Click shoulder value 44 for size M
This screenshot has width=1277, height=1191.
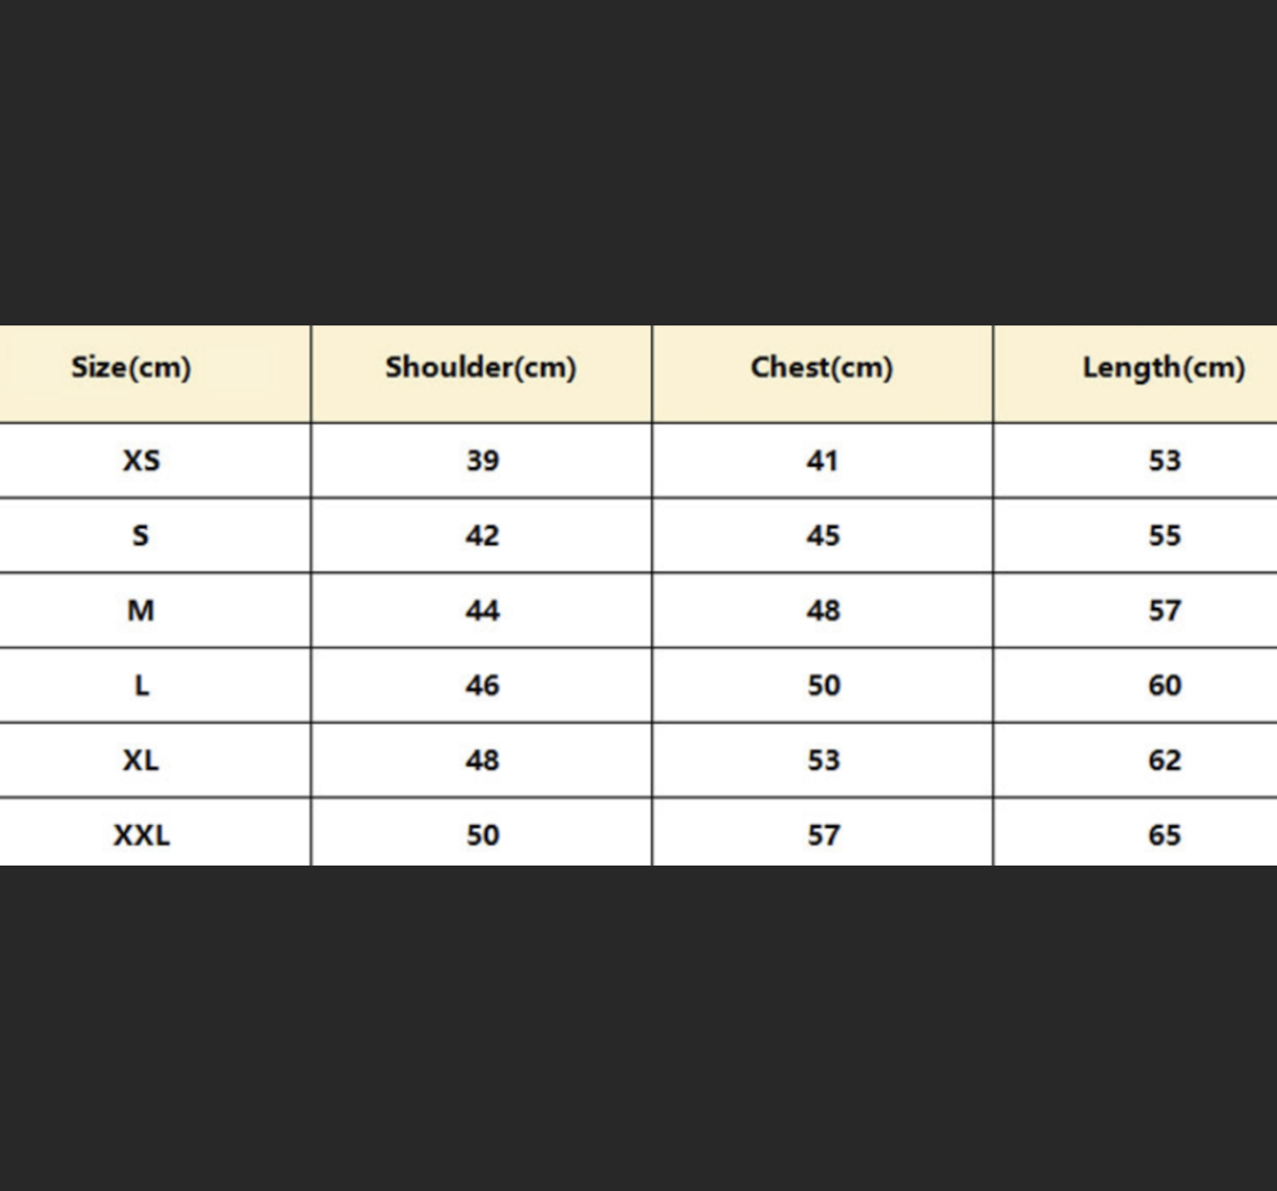coord(483,610)
